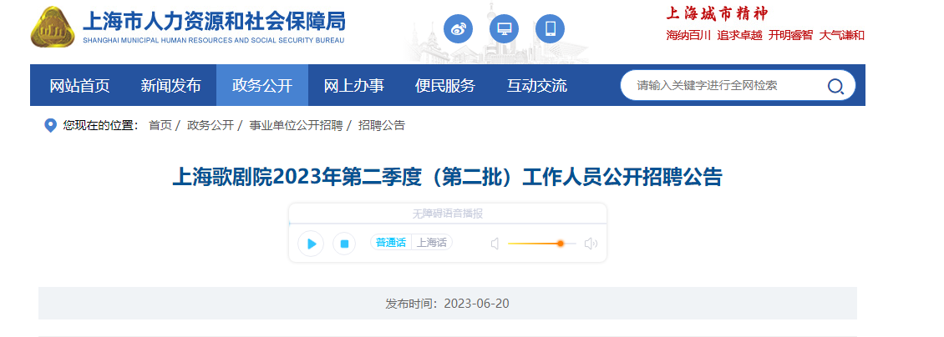944x337 pixels.
Task: Select 普通话 voice option
Action: pyautogui.click(x=391, y=243)
